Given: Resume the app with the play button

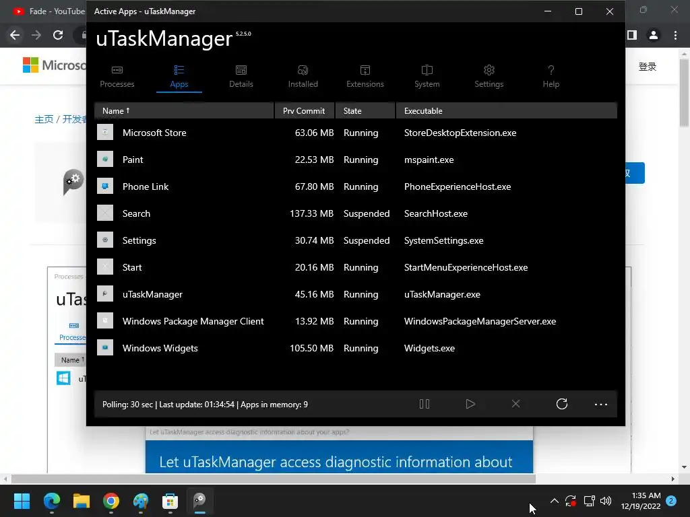Looking at the screenshot, I should (470, 404).
